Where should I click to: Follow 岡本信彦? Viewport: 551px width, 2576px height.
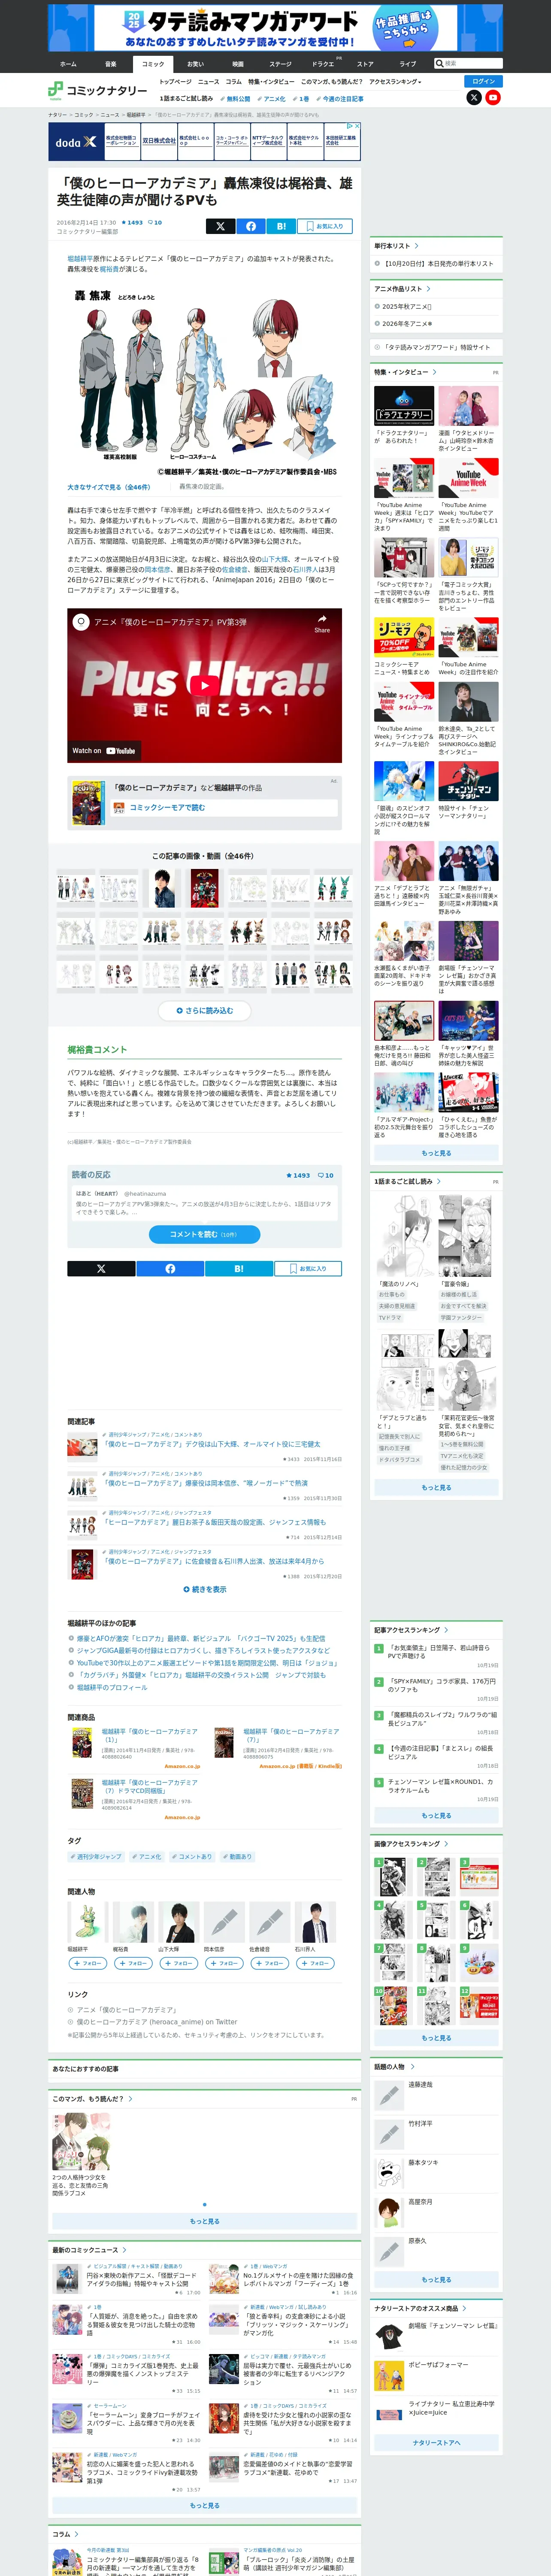pyautogui.click(x=223, y=1963)
